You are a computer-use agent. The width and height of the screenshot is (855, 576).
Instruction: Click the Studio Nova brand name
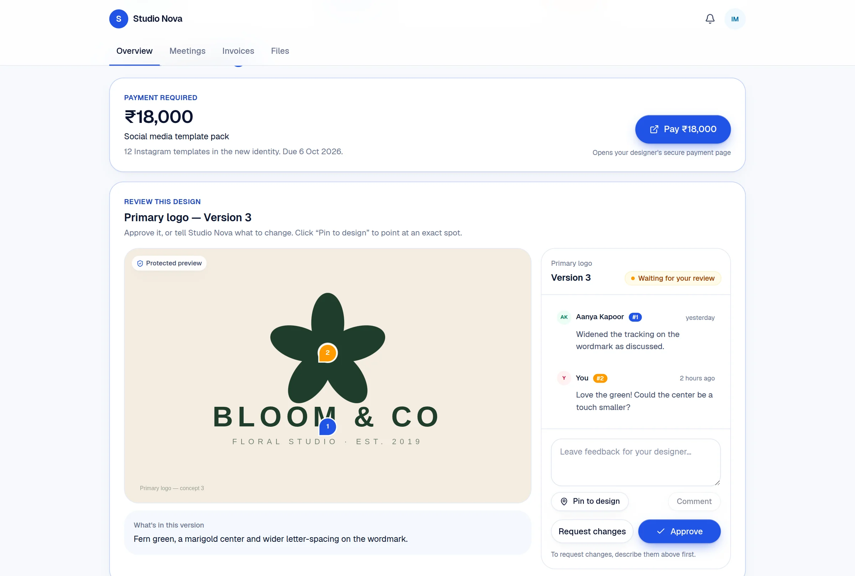click(x=157, y=19)
